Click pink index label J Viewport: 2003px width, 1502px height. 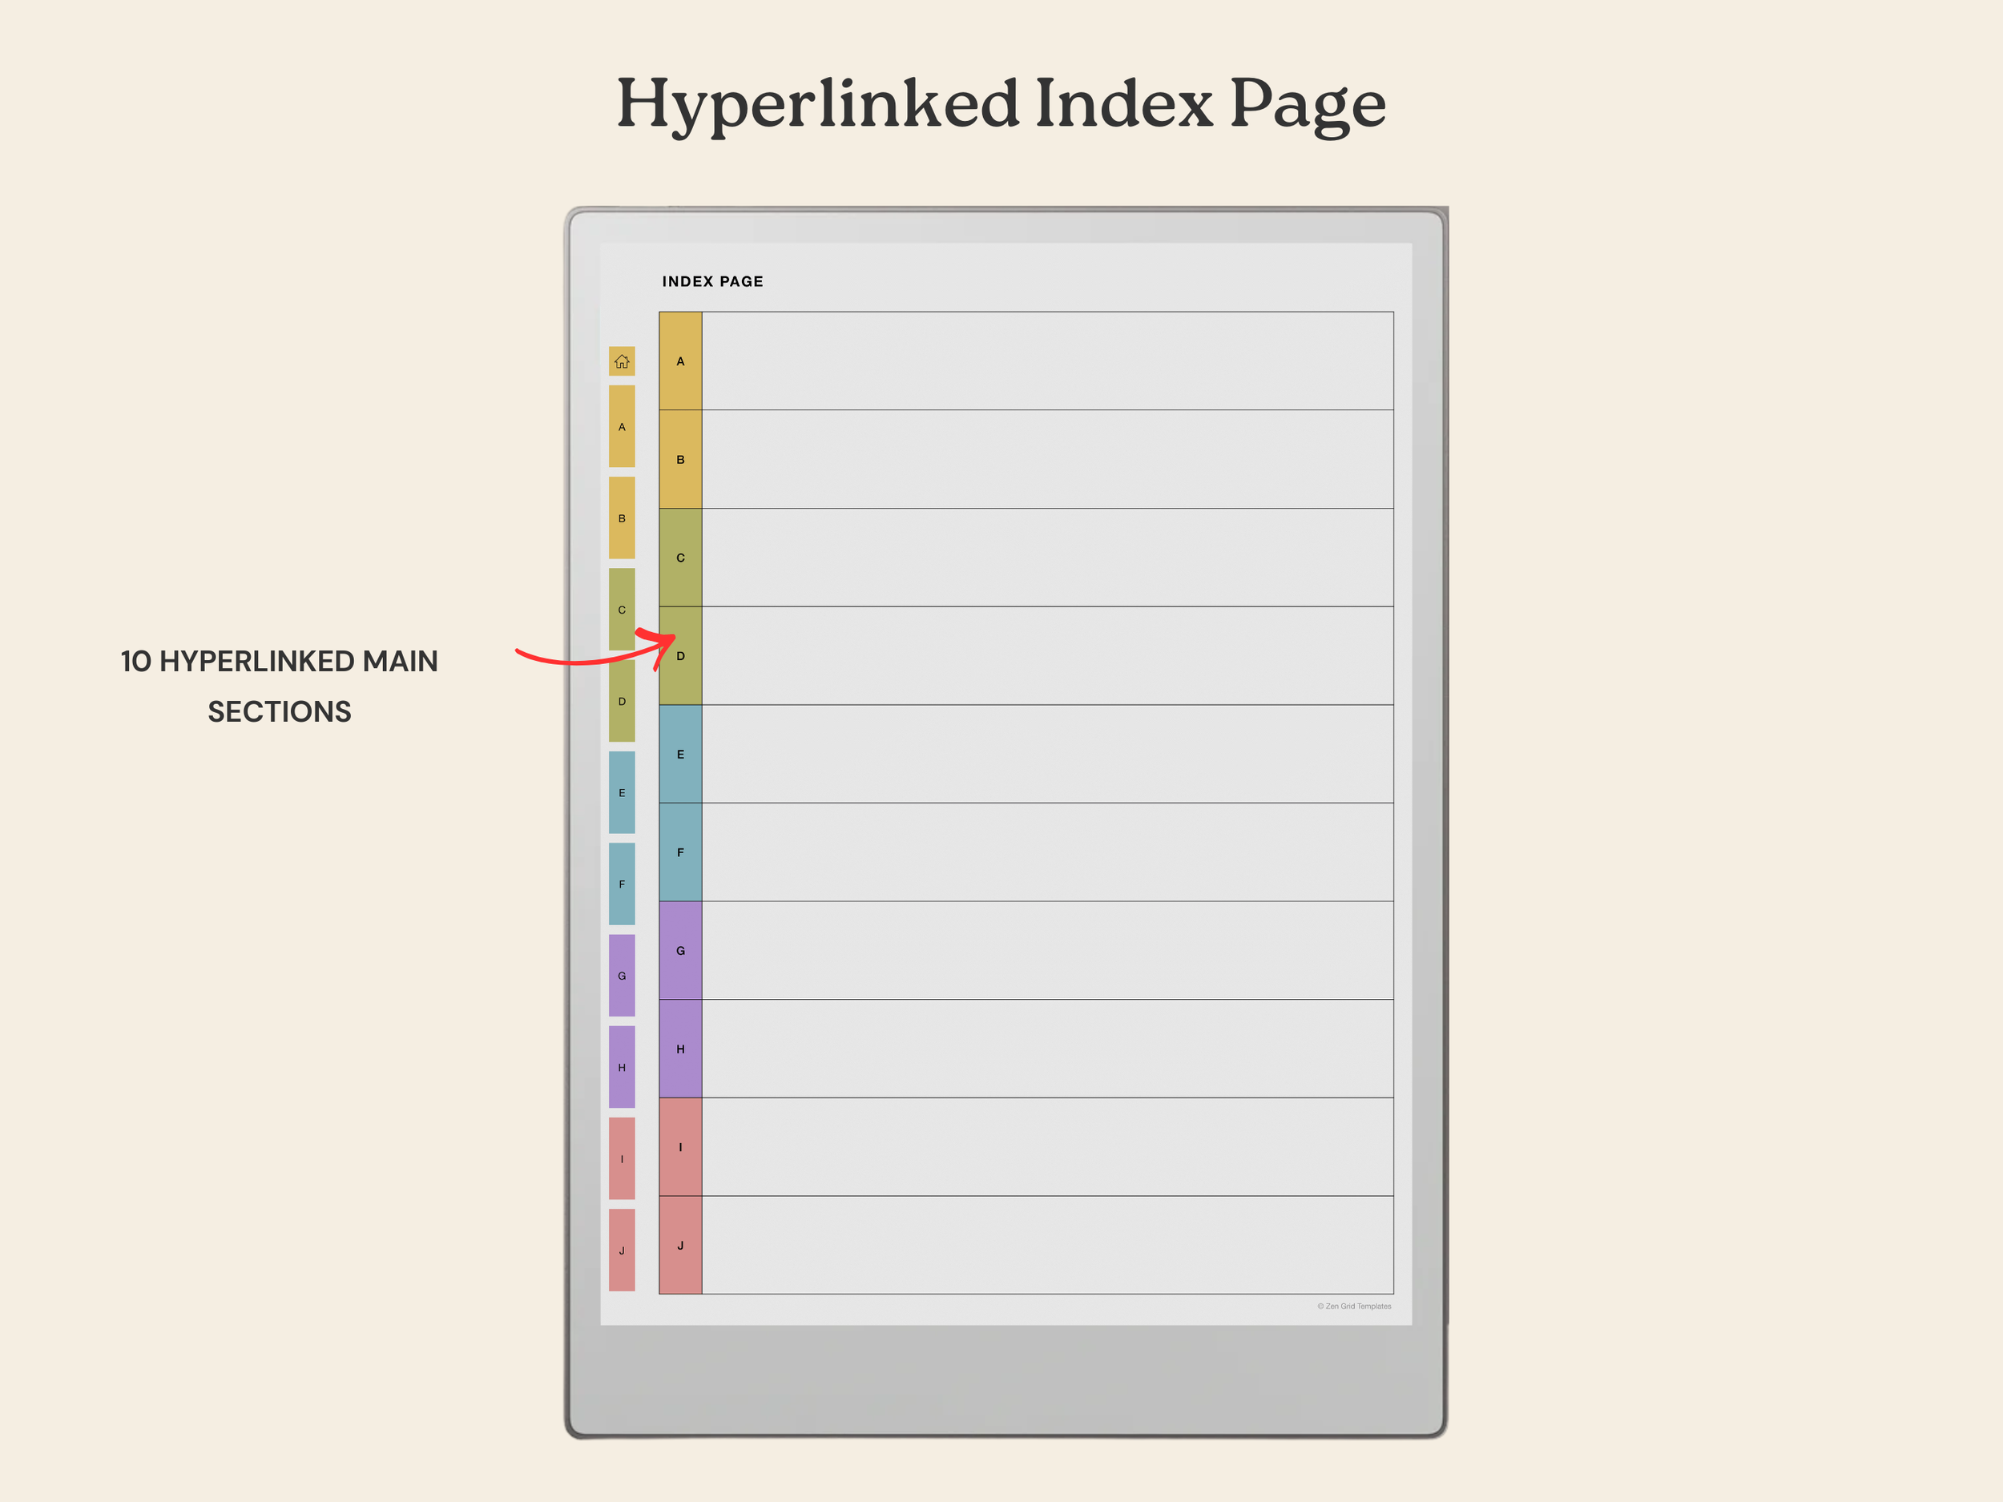(x=680, y=1245)
